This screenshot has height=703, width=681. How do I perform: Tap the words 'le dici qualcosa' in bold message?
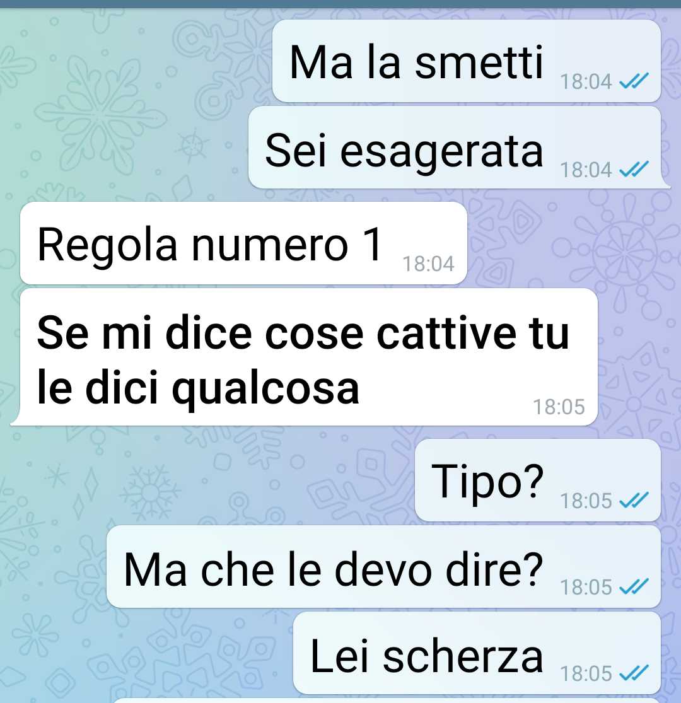click(198, 387)
